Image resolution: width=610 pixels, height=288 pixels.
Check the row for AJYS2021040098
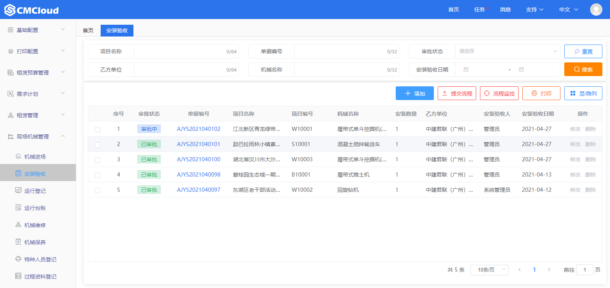pyautogui.click(x=98, y=175)
